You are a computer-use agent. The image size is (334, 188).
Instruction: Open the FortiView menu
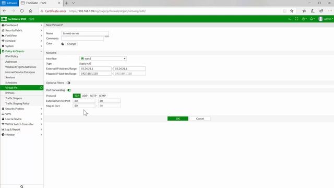(22, 36)
